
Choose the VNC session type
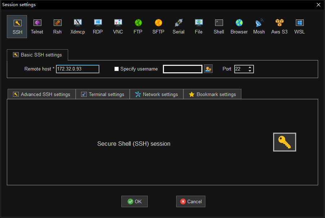pyautogui.click(x=118, y=27)
